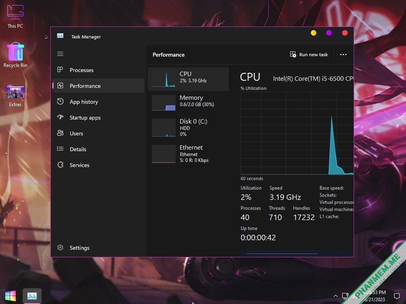Click the 2% utilization value
This screenshot has width=406, height=304.
[246, 197]
